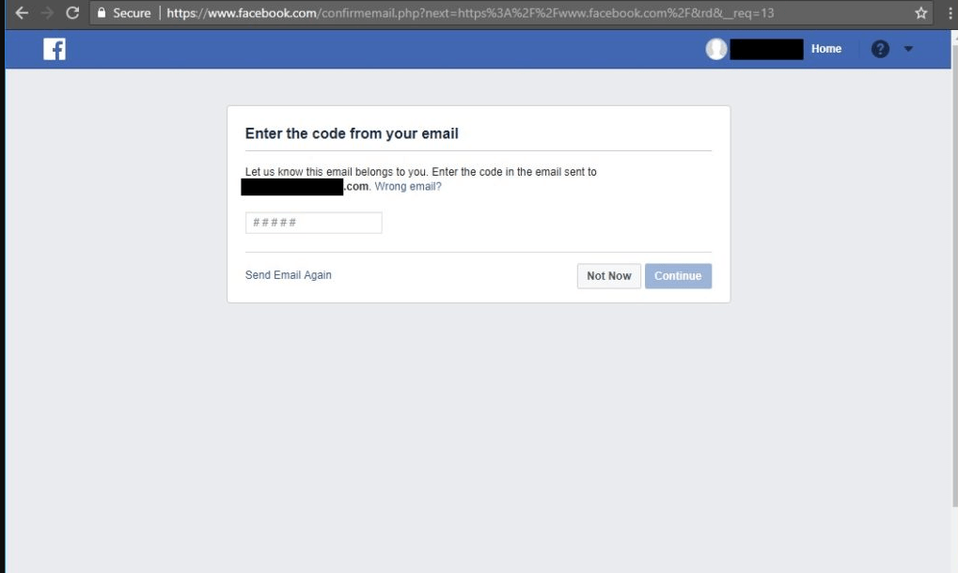The width and height of the screenshot is (958, 573).
Task: Expand the account dropdown arrow
Action: tap(908, 49)
